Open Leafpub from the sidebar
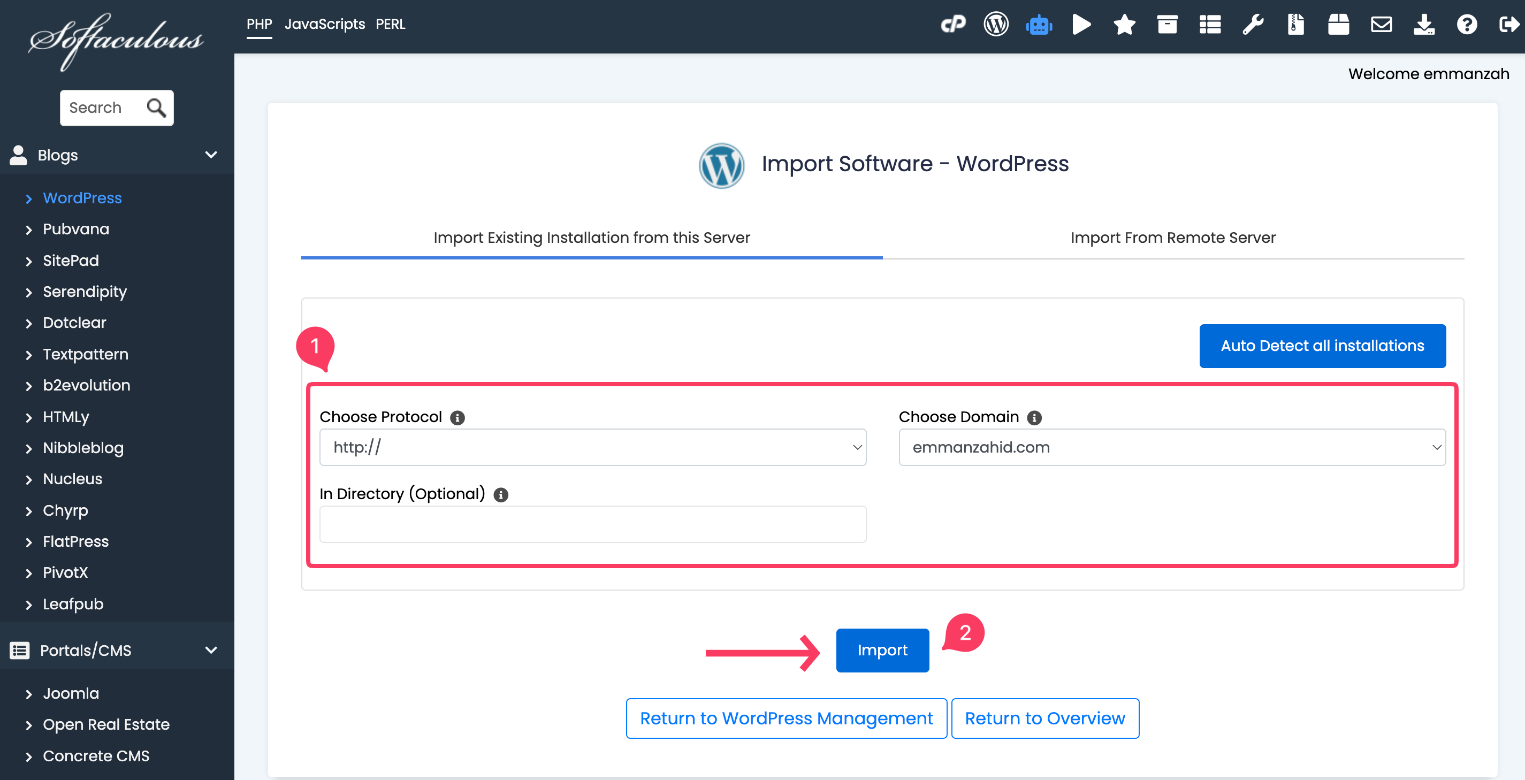 pyautogui.click(x=73, y=603)
